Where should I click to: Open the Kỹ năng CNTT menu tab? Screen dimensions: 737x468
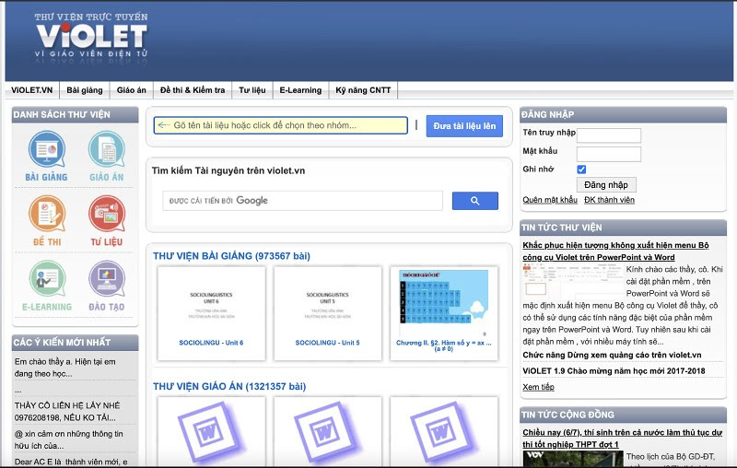coord(363,90)
